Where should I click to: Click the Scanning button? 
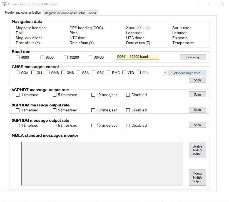pyautogui.click(x=193, y=57)
